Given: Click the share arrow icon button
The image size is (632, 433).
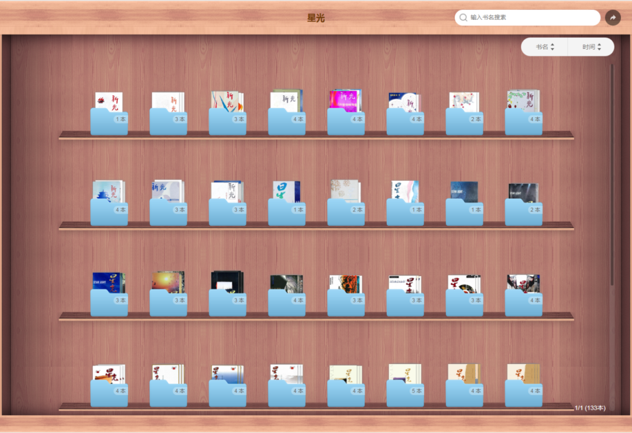Looking at the screenshot, I should 612,18.
